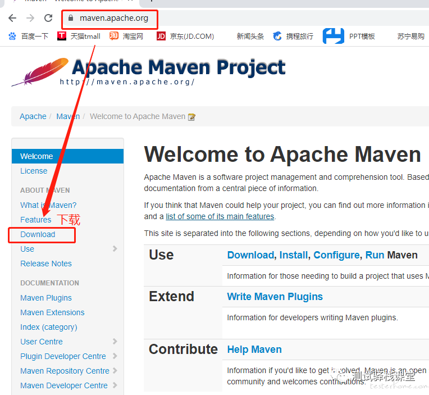Click the Extend row heading

pos(172,297)
